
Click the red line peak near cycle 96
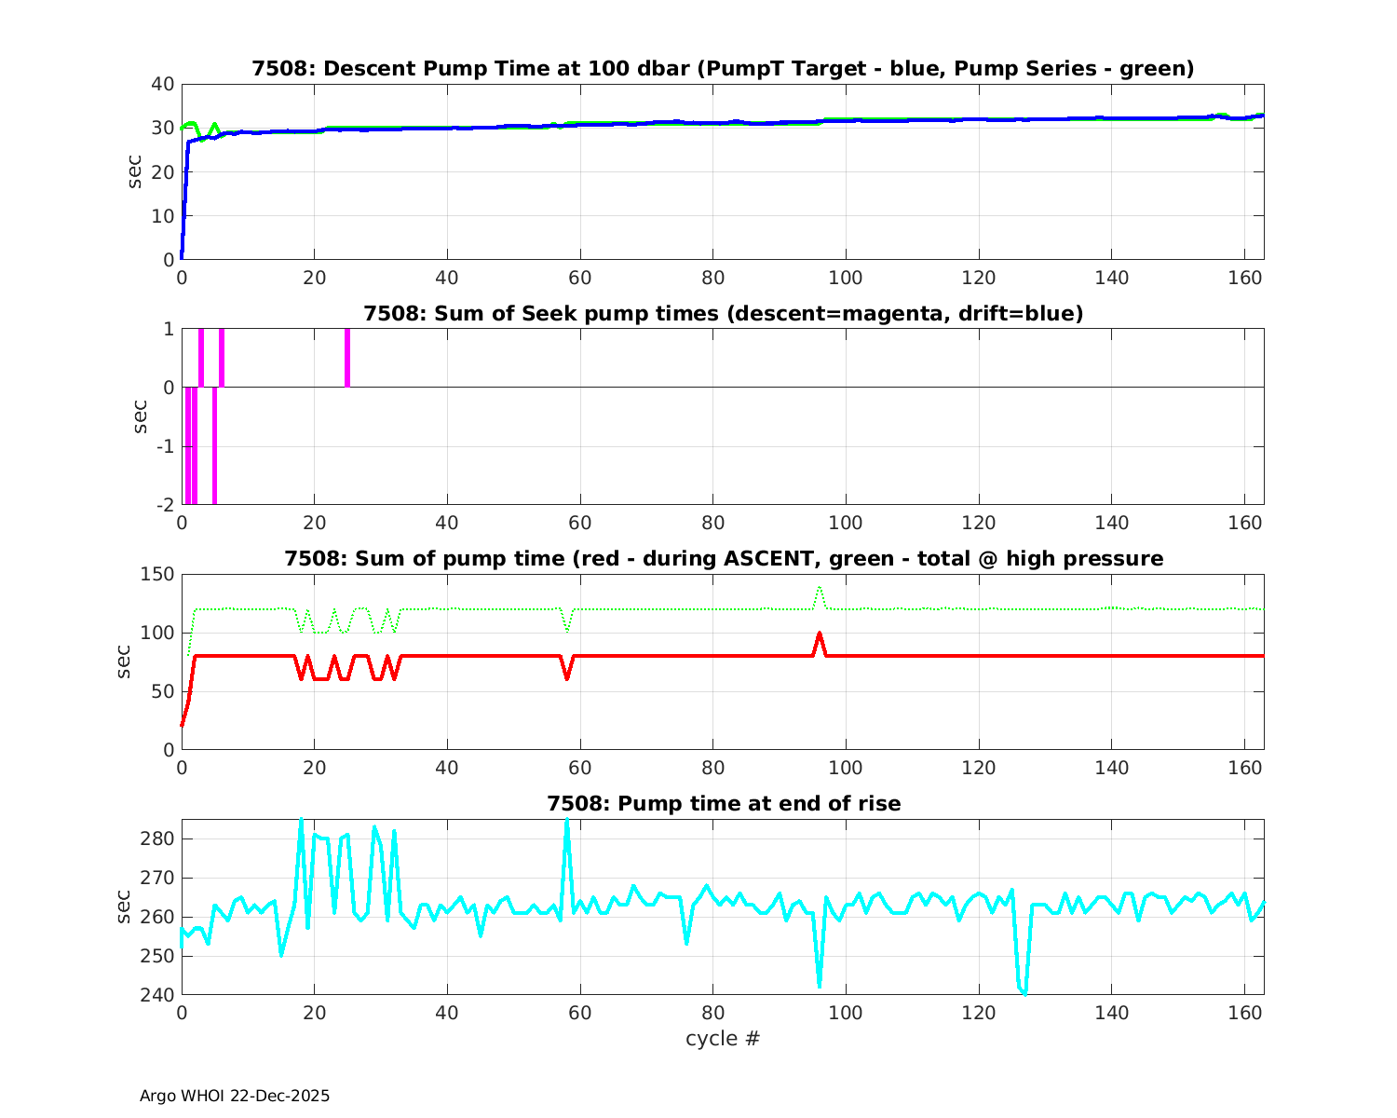pos(820,634)
